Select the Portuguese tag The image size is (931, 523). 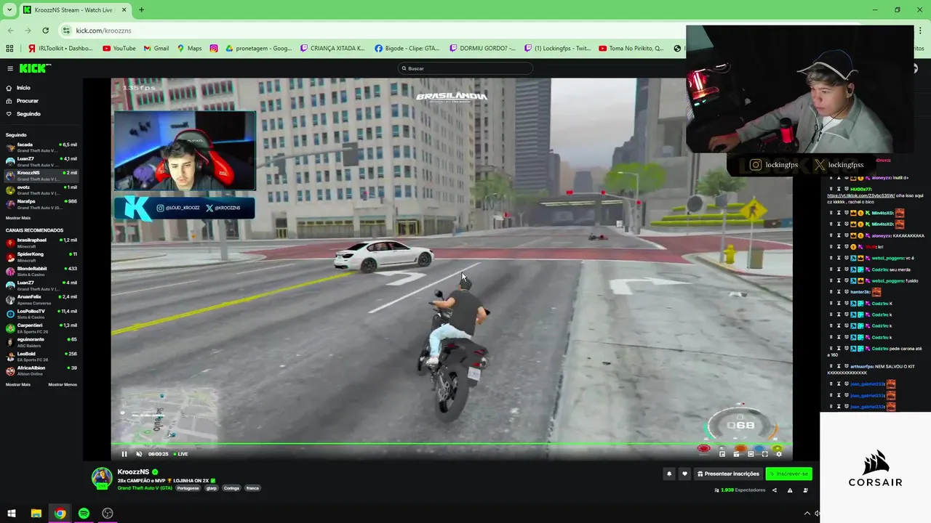point(188,488)
